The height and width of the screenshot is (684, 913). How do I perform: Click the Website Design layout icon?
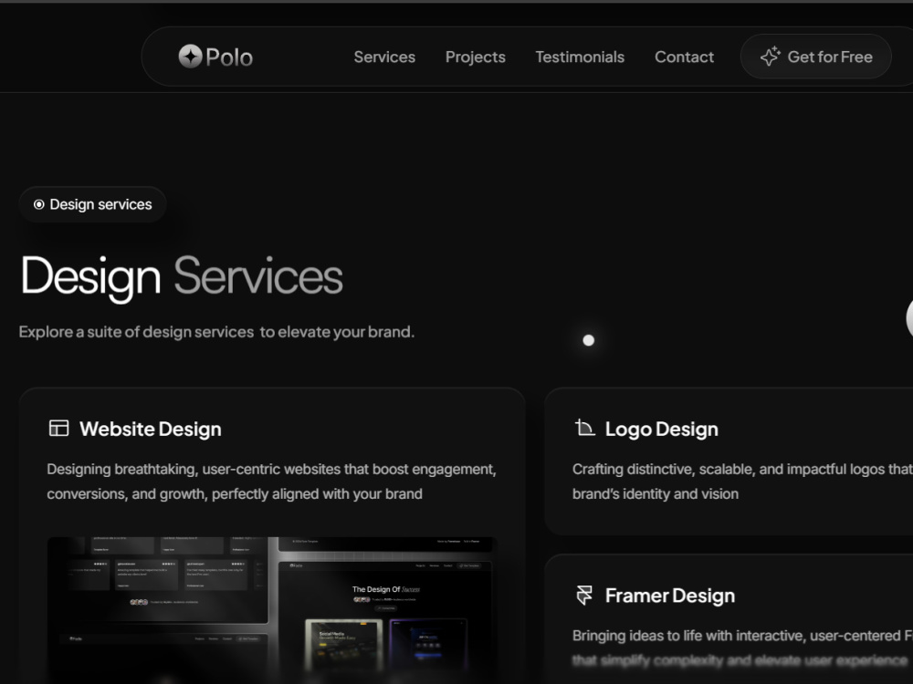point(58,428)
